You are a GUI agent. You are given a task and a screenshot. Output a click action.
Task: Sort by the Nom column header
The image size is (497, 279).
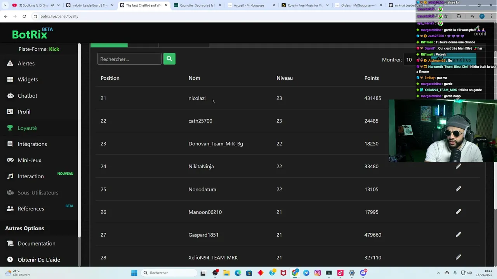coord(195,78)
